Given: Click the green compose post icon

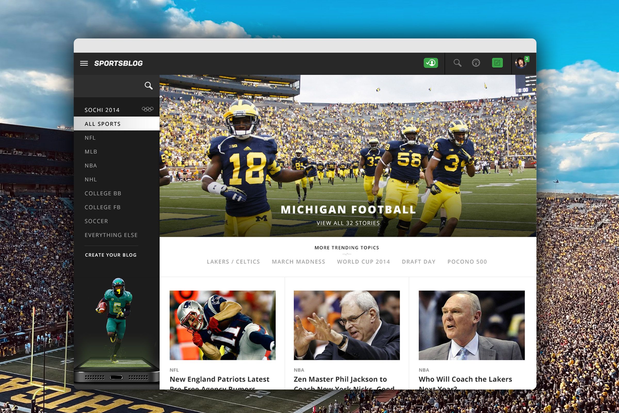Looking at the screenshot, I should 498,63.
